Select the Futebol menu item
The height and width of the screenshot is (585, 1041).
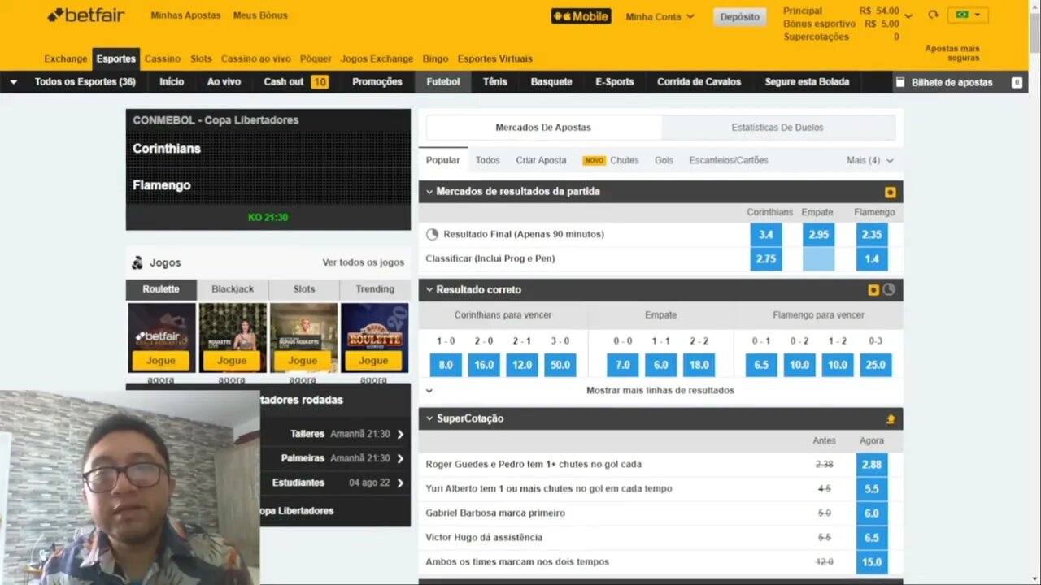[x=443, y=82]
